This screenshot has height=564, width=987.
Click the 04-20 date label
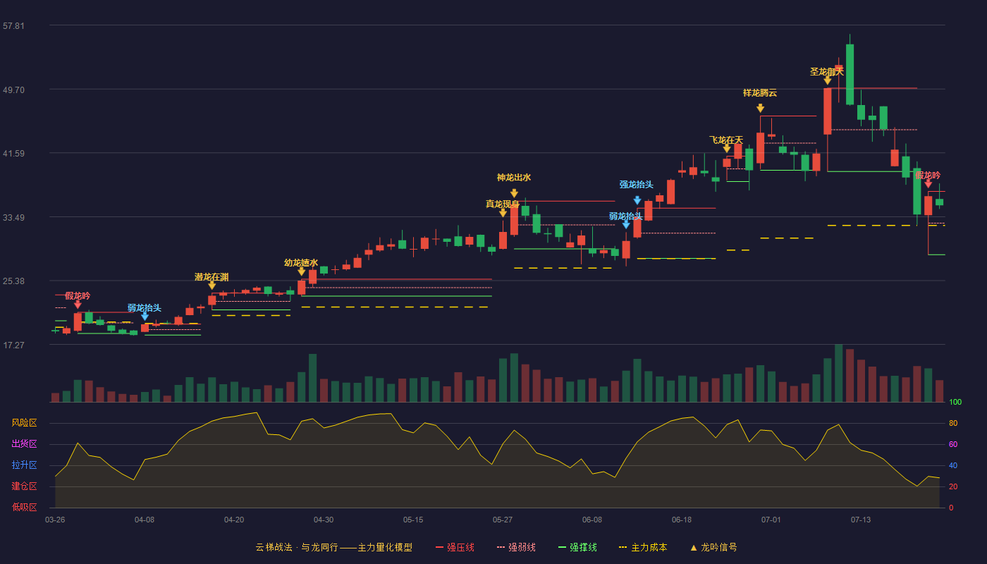pos(234,520)
